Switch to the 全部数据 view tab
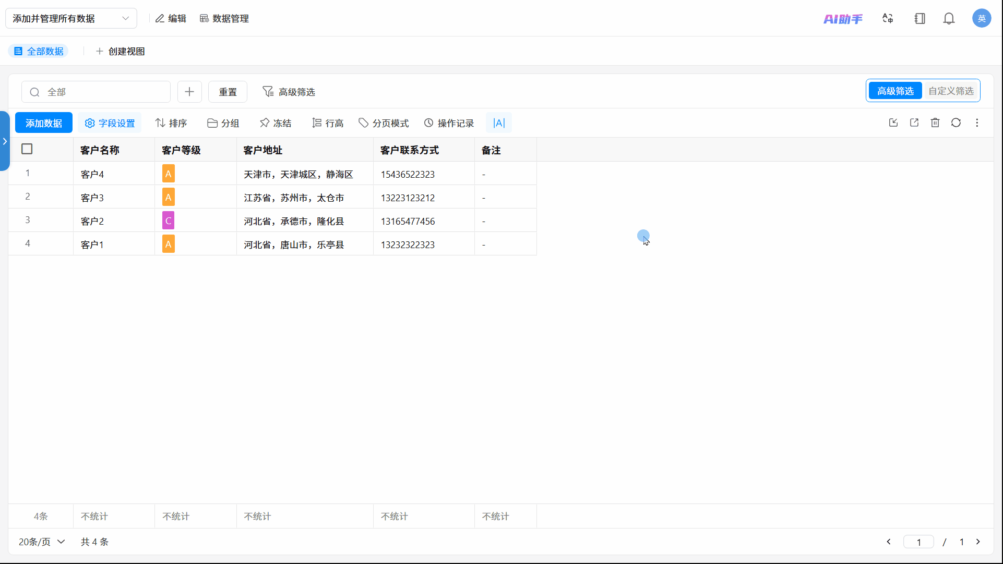The height and width of the screenshot is (564, 1003). point(39,51)
